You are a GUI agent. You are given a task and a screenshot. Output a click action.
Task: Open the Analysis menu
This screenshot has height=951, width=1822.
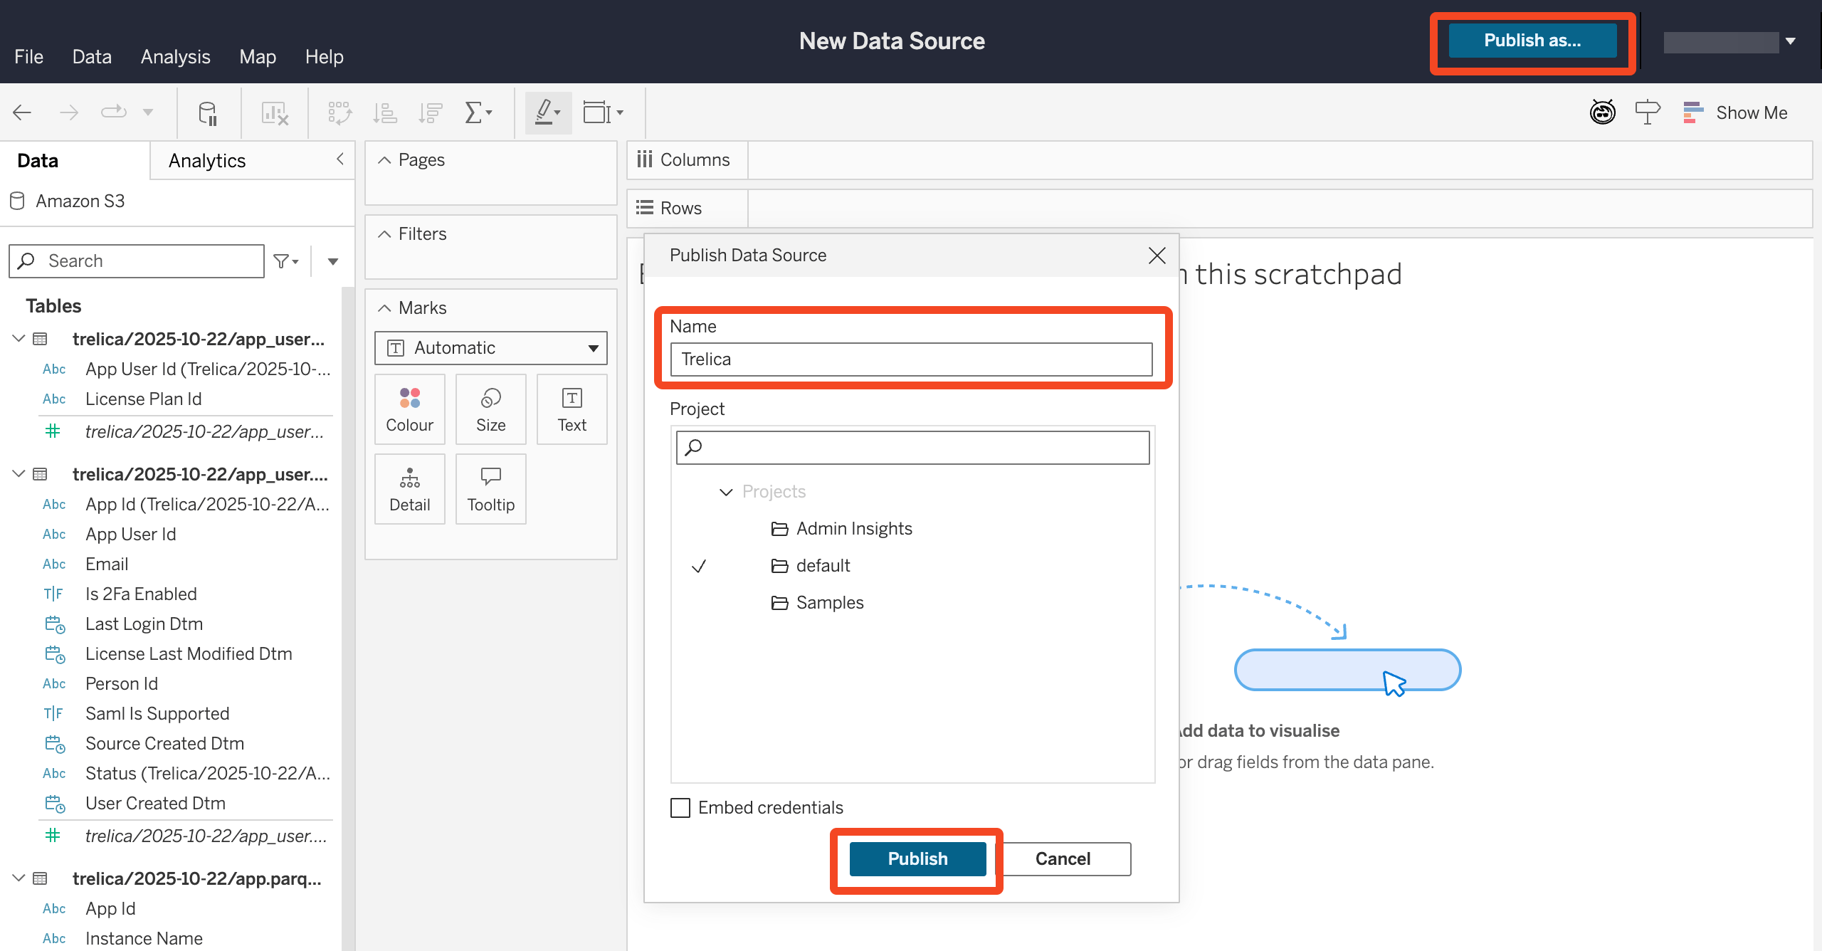(x=175, y=57)
